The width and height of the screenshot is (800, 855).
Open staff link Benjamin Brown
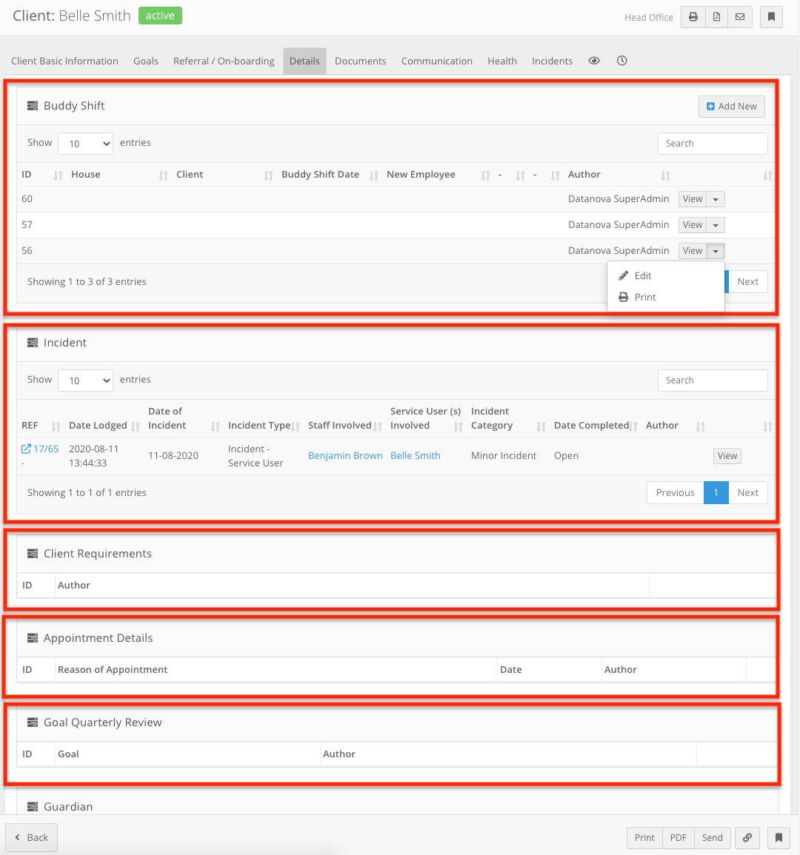click(345, 456)
